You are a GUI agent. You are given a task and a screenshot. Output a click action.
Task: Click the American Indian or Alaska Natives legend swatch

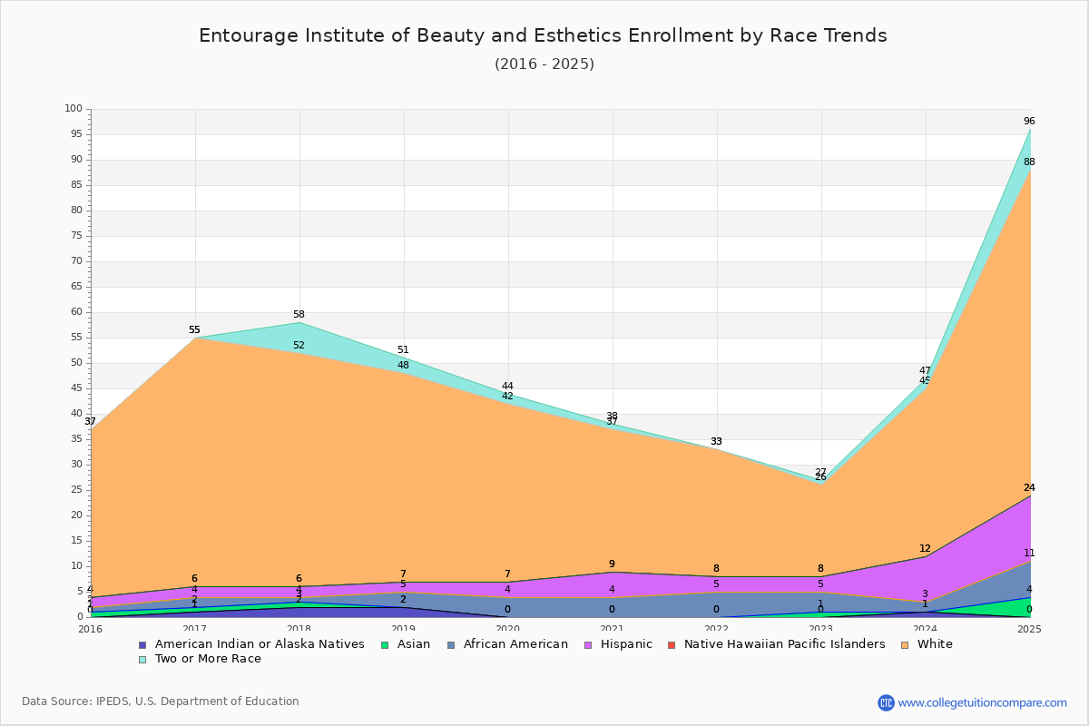pyautogui.click(x=142, y=644)
